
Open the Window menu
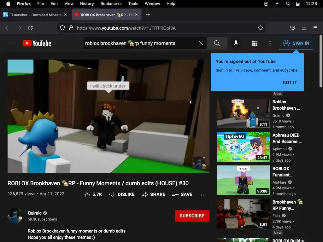(x=152, y=3)
